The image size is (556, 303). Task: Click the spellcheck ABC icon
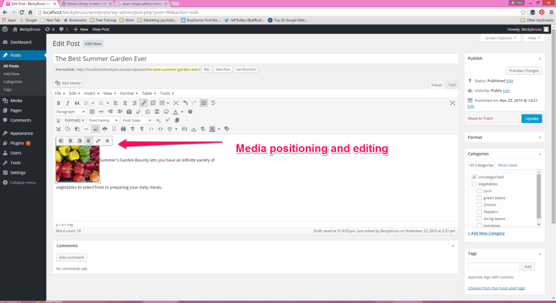(x=213, y=103)
